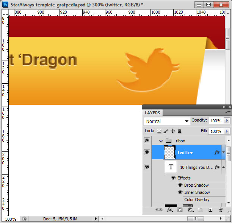Lock position move icon
The width and height of the screenshot is (232, 223).
click(172, 131)
